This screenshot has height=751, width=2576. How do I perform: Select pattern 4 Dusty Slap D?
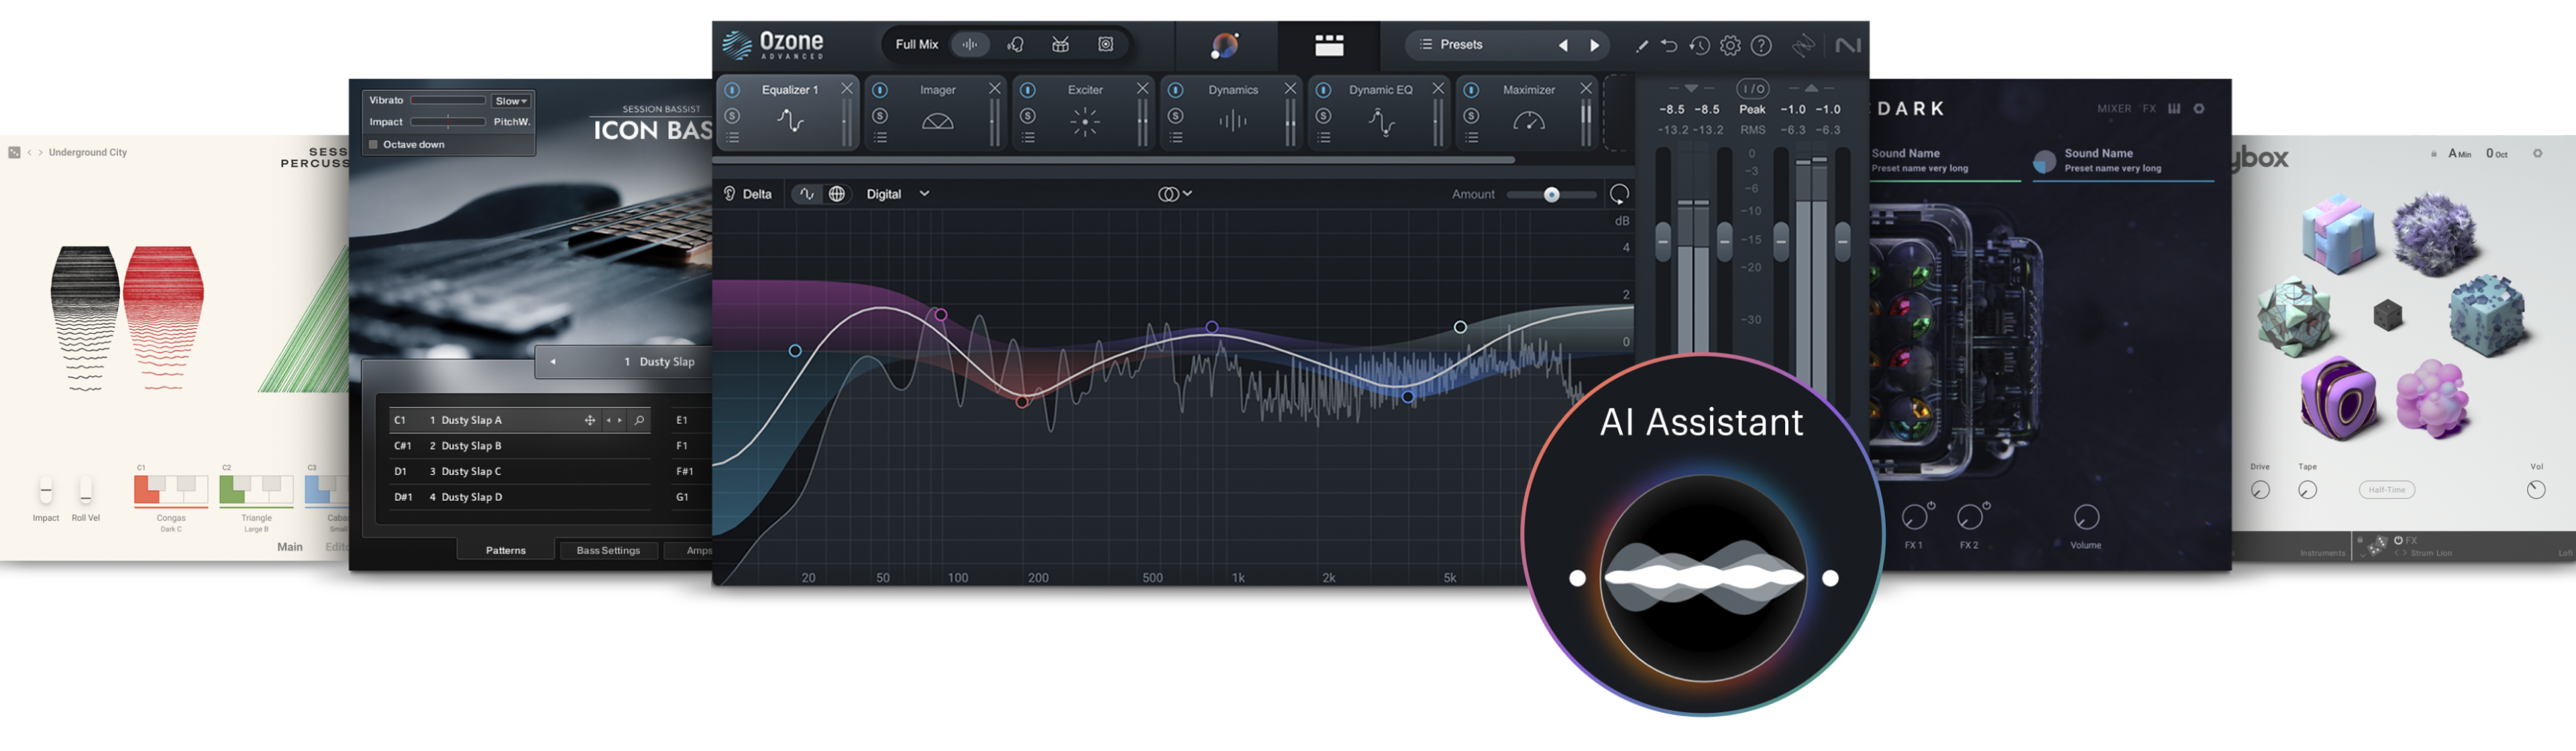point(520,497)
